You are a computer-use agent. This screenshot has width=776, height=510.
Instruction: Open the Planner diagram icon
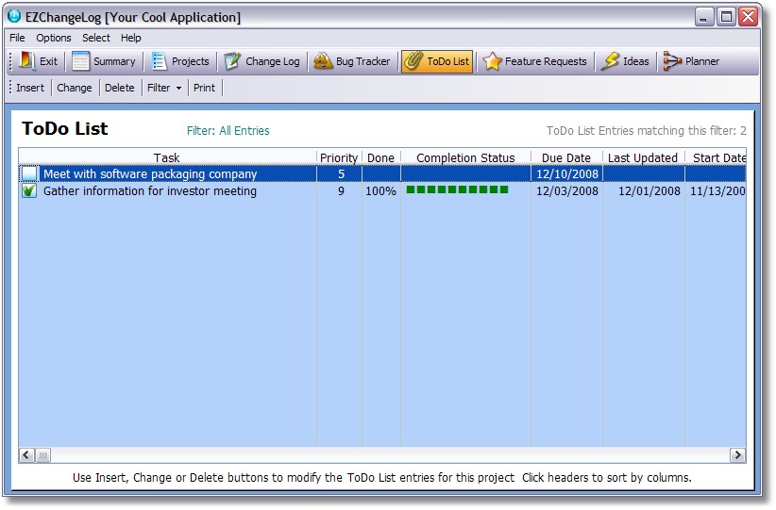tap(672, 61)
